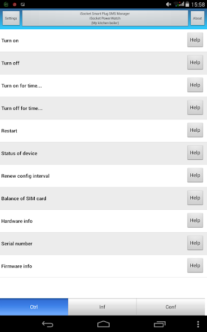The width and height of the screenshot is (207, 332).
Task: Open the three-dot overflow menu icon
Action: click(x=198, y=324)
